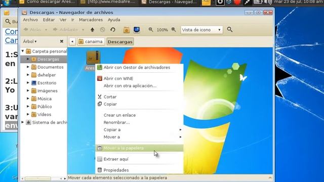Click the 100% zoom level label
Viewport: 324px width, 182px height.
(162, 30)
